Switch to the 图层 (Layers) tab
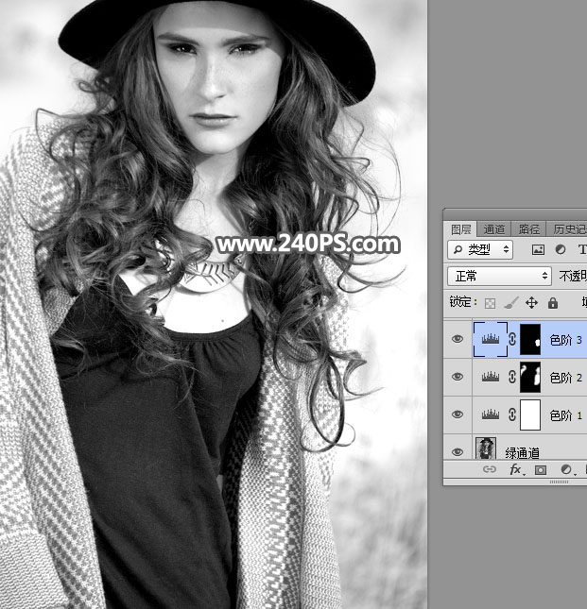 pyautogui.click(x=460, y=229)
